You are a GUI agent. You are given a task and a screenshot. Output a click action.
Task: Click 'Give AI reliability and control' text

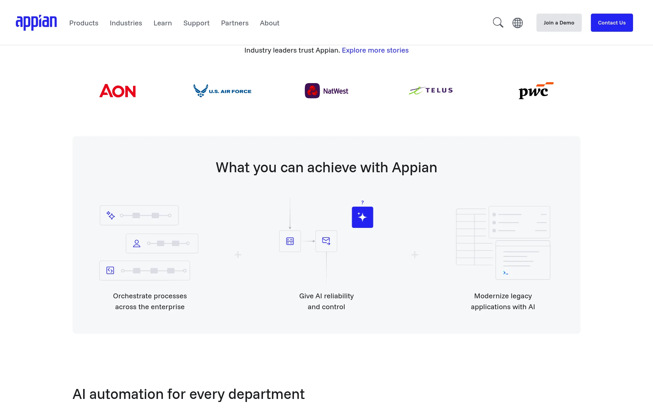tap(326, 301)
